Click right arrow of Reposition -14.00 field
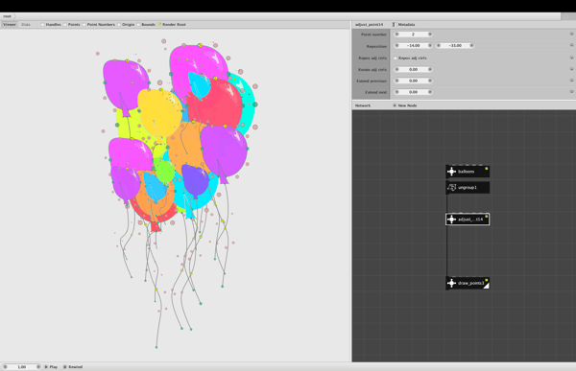The image size is (576, 371). pyautogui.click(x=430, y=45)
